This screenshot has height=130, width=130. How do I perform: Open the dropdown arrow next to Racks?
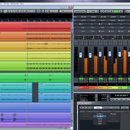click(x=98, y=11)
